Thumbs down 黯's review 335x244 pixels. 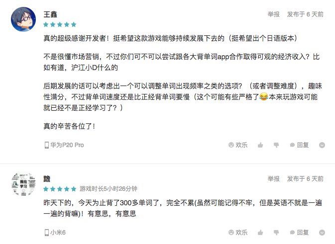coord(276,232)
